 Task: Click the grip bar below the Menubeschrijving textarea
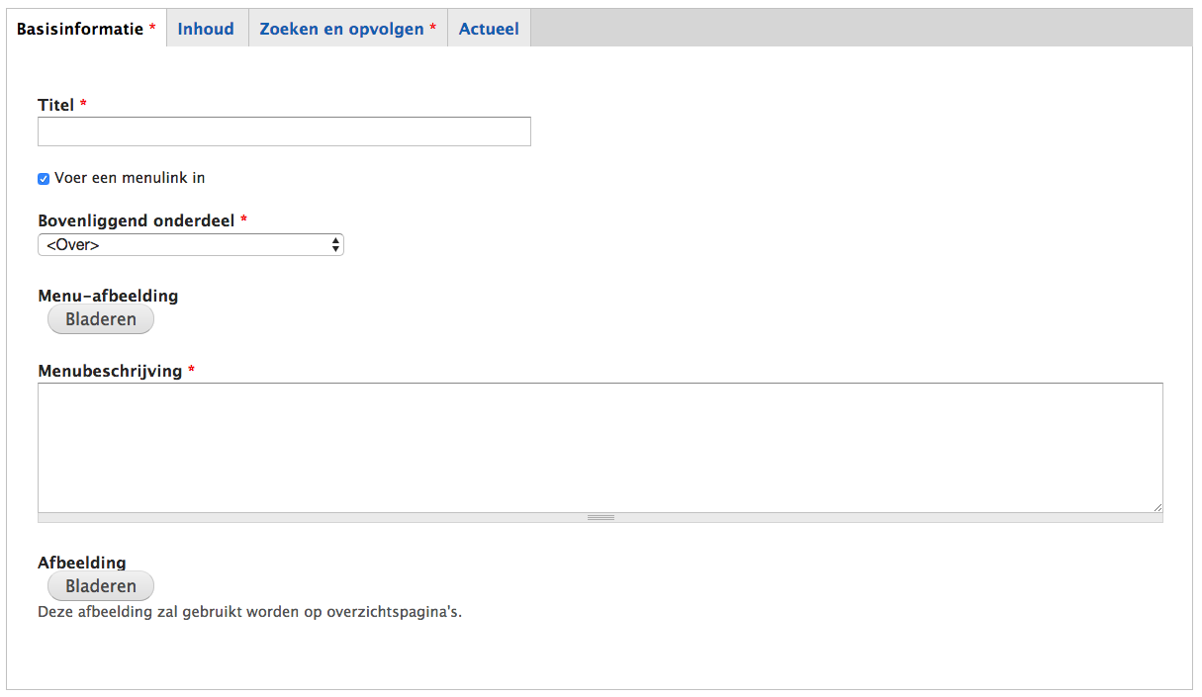pyautogui.click(x=601, y=517)
